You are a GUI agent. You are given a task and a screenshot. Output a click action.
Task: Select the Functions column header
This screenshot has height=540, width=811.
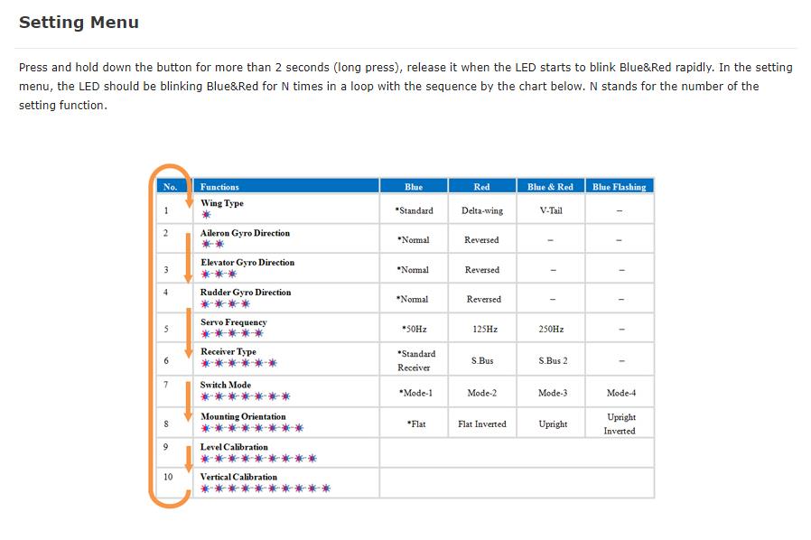click(286, 186)
